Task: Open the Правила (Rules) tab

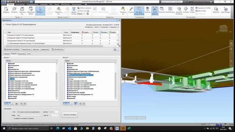Action: click(x=7, y=54)
